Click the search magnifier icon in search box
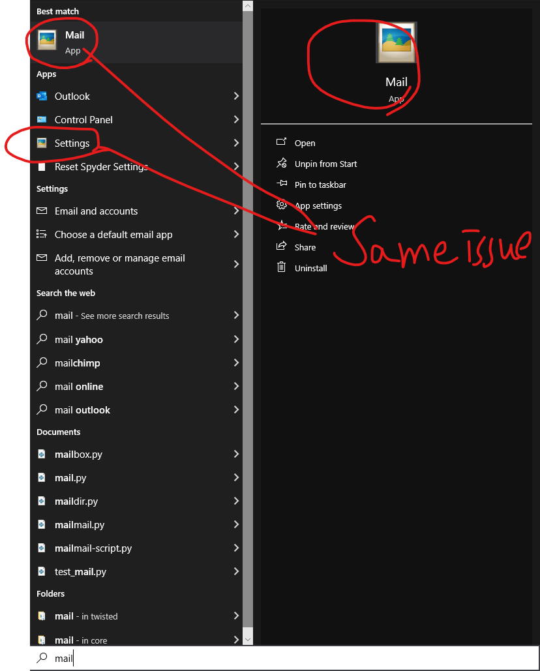540x671 pixels. [x=42, y=657]
